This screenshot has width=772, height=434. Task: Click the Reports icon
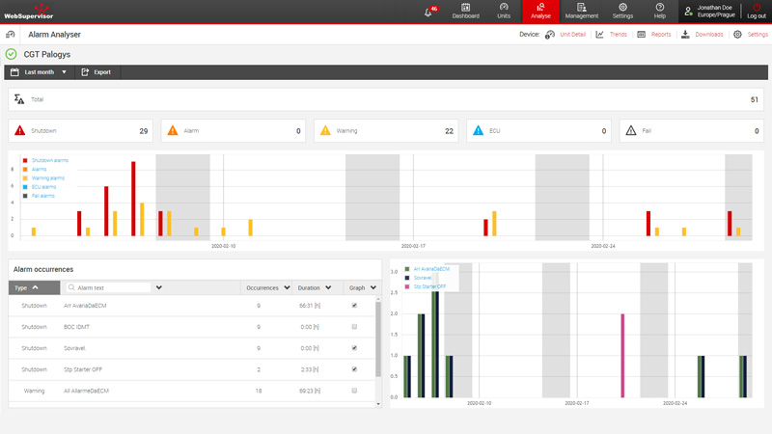(642, 35)
